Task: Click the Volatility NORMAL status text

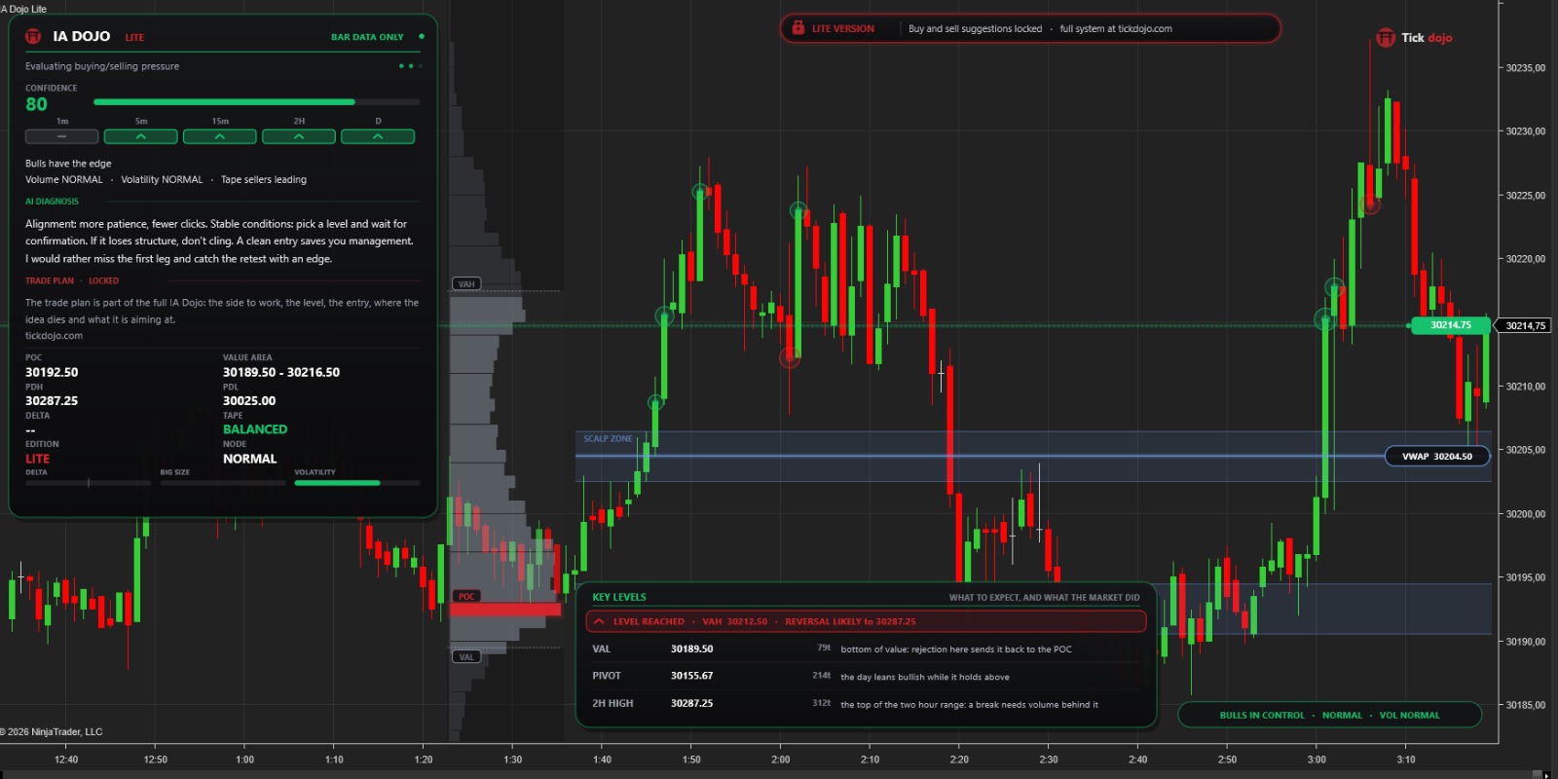Action: (x=162, y=180)
